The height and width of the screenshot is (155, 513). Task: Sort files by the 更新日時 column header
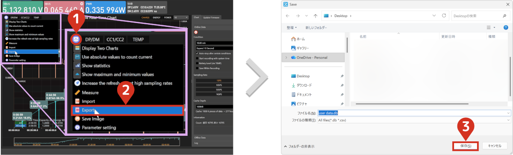(448, 36)
